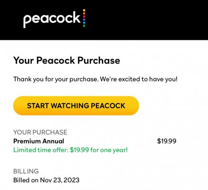The height and width of the screenshot is (190, 208).
Task: Click the red dot in Peacock logo
Action: click(x=84, y=17)
